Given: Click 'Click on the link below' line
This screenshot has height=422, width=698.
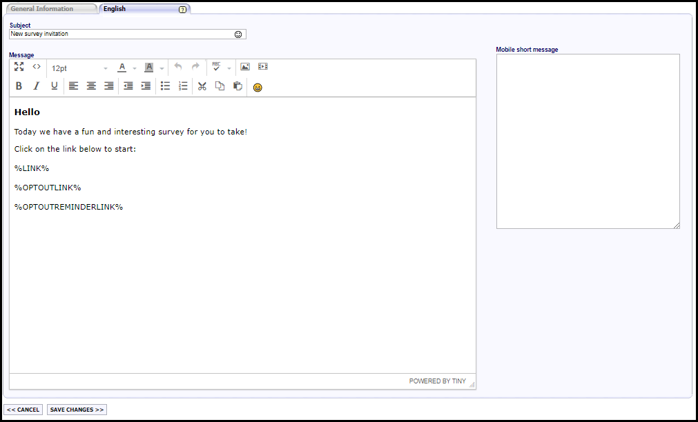Looking at the screenshot, I should [x=75, y=149].
